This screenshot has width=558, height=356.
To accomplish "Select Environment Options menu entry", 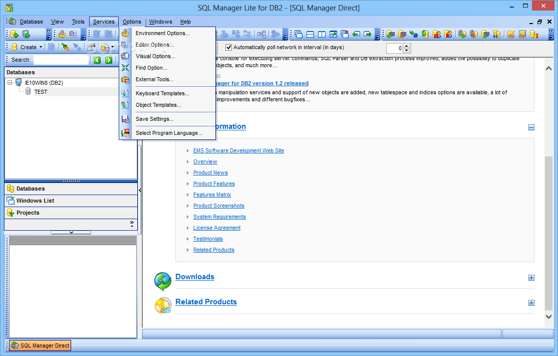I will click(x=162, y=34).
